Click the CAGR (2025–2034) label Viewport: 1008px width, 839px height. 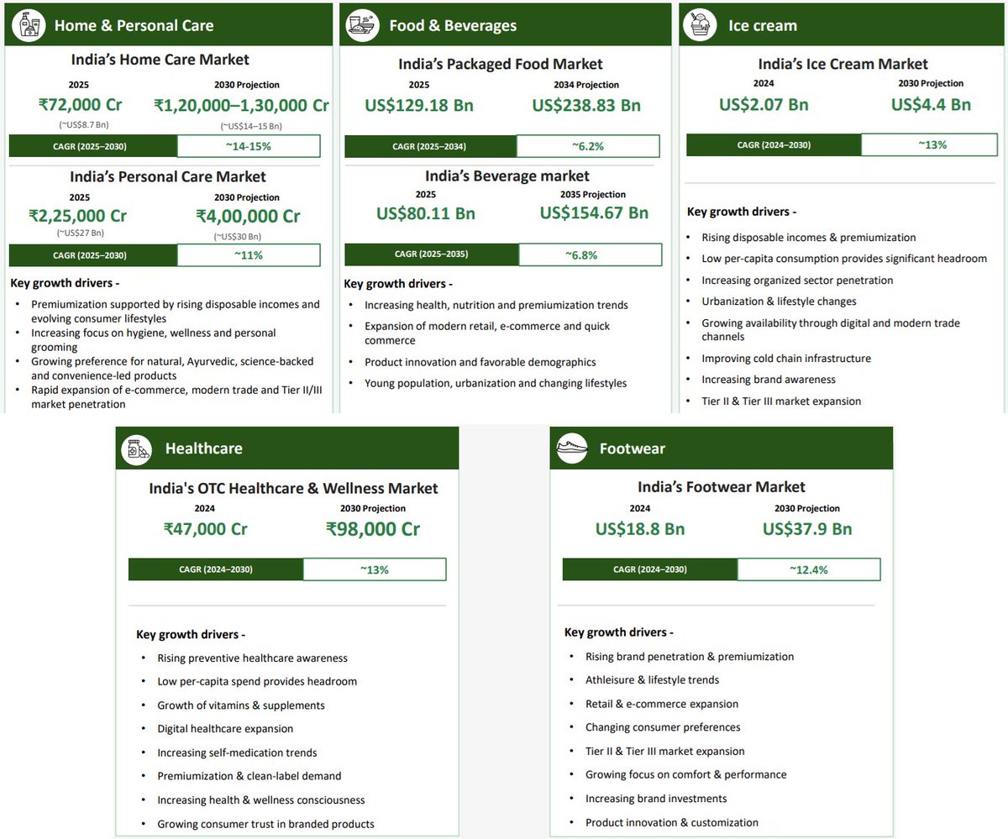click(431, 146)
